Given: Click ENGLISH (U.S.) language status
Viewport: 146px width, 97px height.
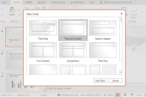Looking at the screenshot, I should [24, 95].
